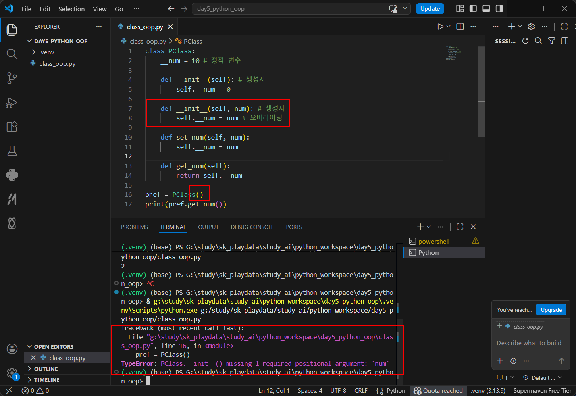Open the Manage gear in activity bar
Image resolution: width=576 pixels, height=396 pixels.
click(x=12, y=373)
